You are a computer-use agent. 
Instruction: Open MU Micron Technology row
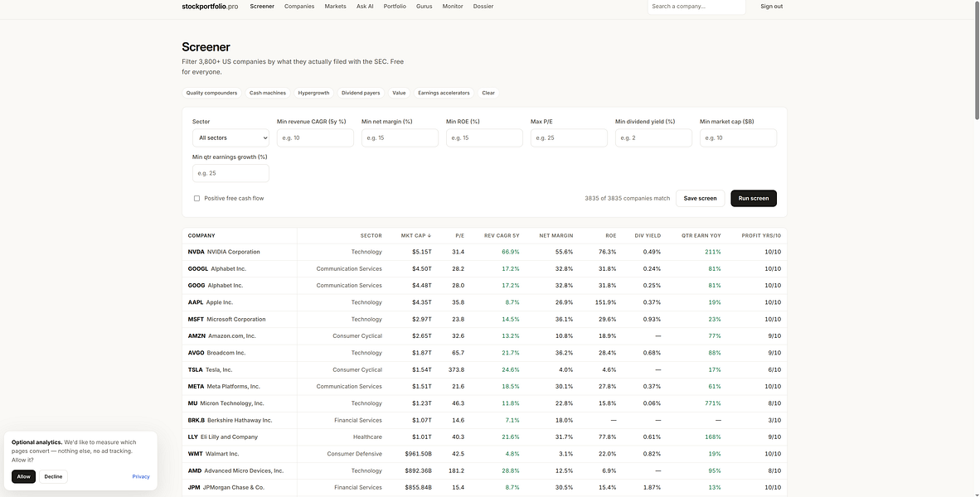(x=484, y=404)
